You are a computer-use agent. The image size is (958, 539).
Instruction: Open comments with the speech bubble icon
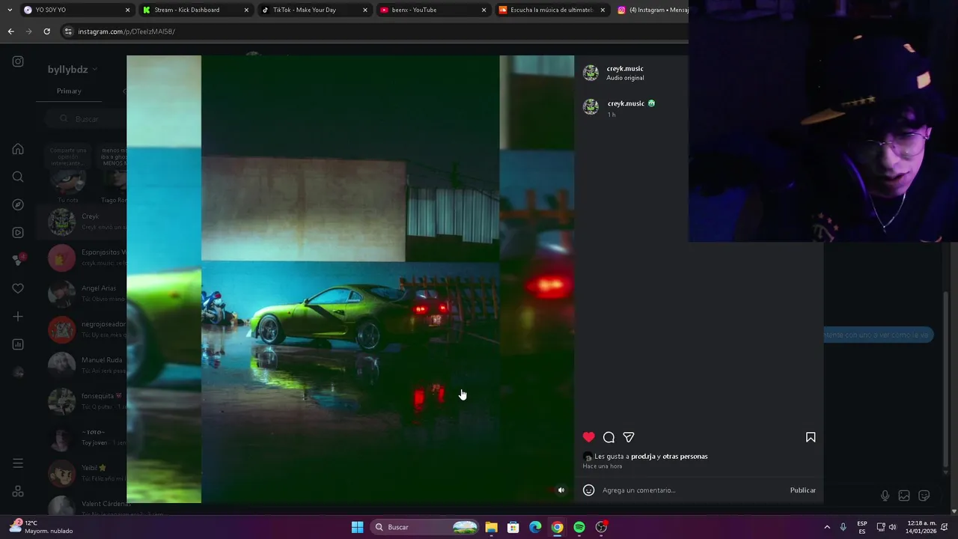pyautogui.click(x=608, y=437)
